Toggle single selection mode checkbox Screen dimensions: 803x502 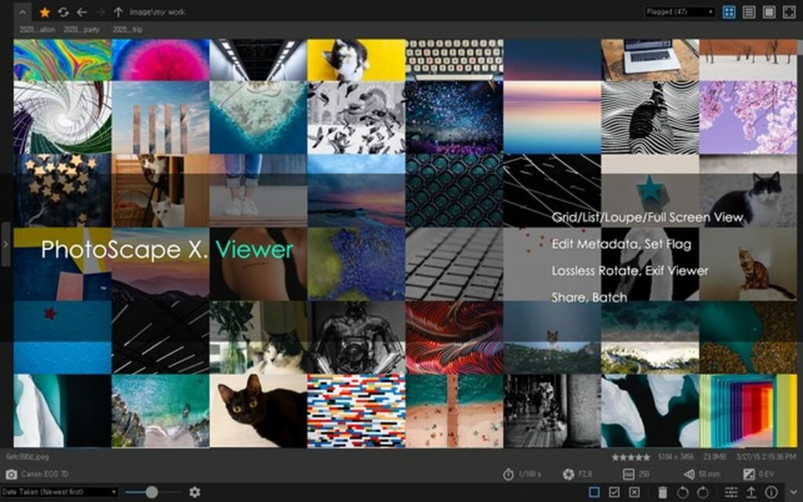click(x=594, y=492)
